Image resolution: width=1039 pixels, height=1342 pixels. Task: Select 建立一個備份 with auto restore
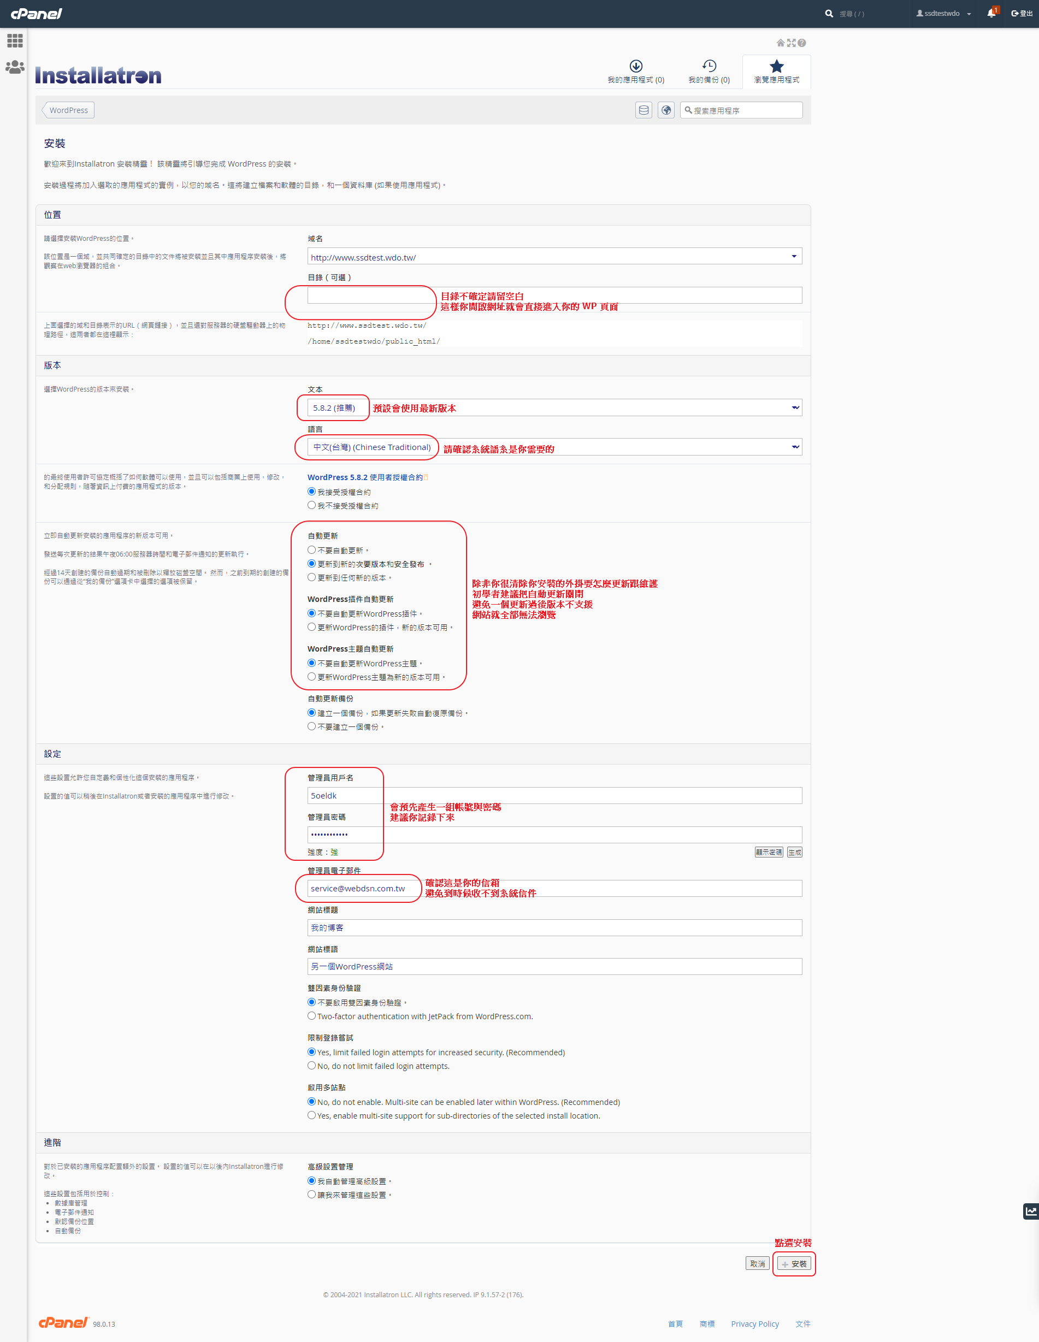pyautogui.click(x=311, y=713)
